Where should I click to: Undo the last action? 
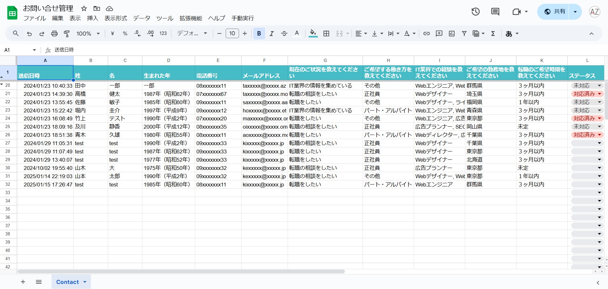coord(29,33)
